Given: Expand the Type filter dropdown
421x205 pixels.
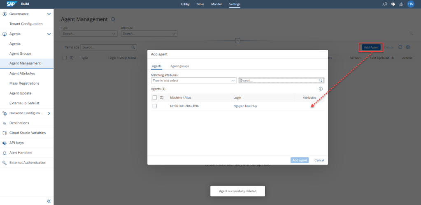Looking at the screenshot, I should (114, 34).
